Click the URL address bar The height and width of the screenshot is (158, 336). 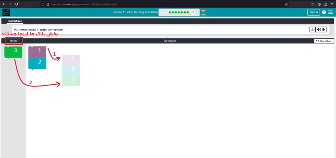(x=164, y=4)
